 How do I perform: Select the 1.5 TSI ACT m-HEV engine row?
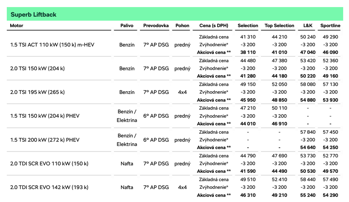click(52, 45)
